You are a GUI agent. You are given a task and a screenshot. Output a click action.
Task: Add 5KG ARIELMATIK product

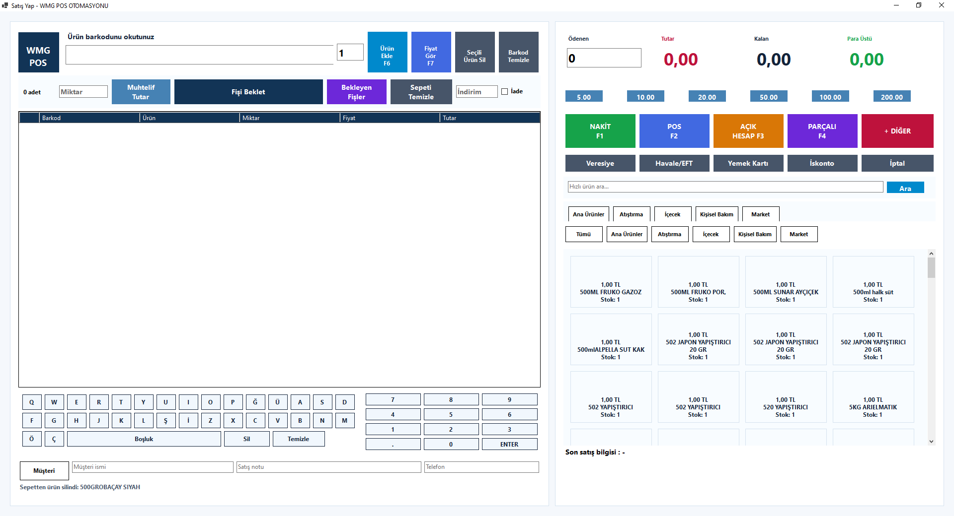pos(873,397)
